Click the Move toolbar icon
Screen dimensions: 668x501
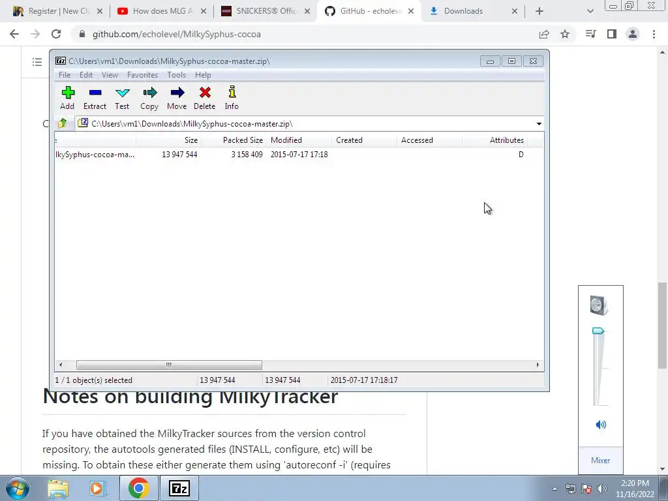(x=177, y=98)
